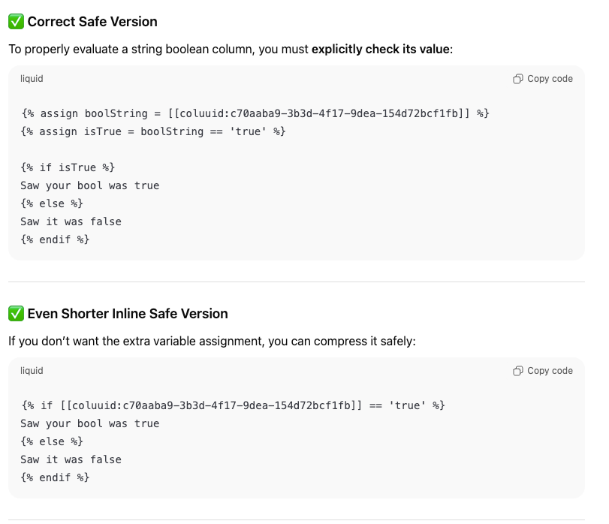Click the "liquid" language label in the first block
609x524 pixels.
[32, 79]
